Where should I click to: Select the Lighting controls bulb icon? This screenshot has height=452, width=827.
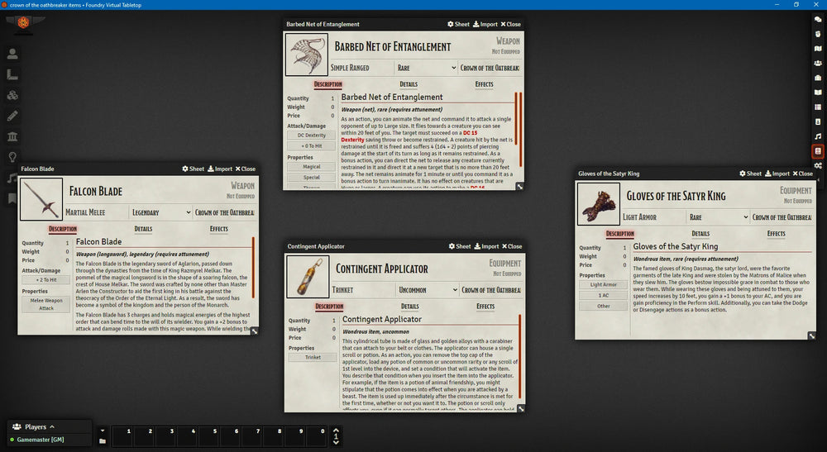coord(12,157)
